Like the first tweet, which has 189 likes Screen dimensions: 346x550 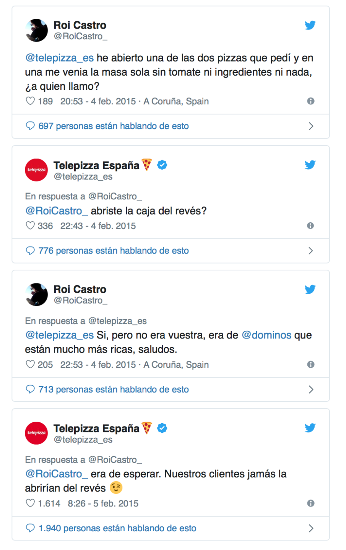coord(30,101)
